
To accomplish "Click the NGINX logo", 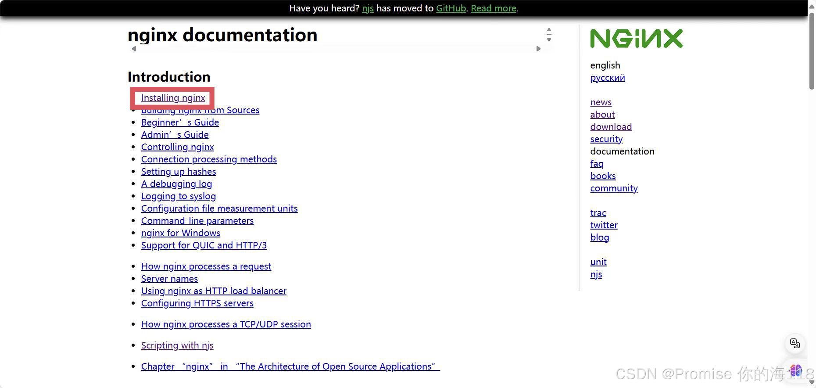I will 636,38.
